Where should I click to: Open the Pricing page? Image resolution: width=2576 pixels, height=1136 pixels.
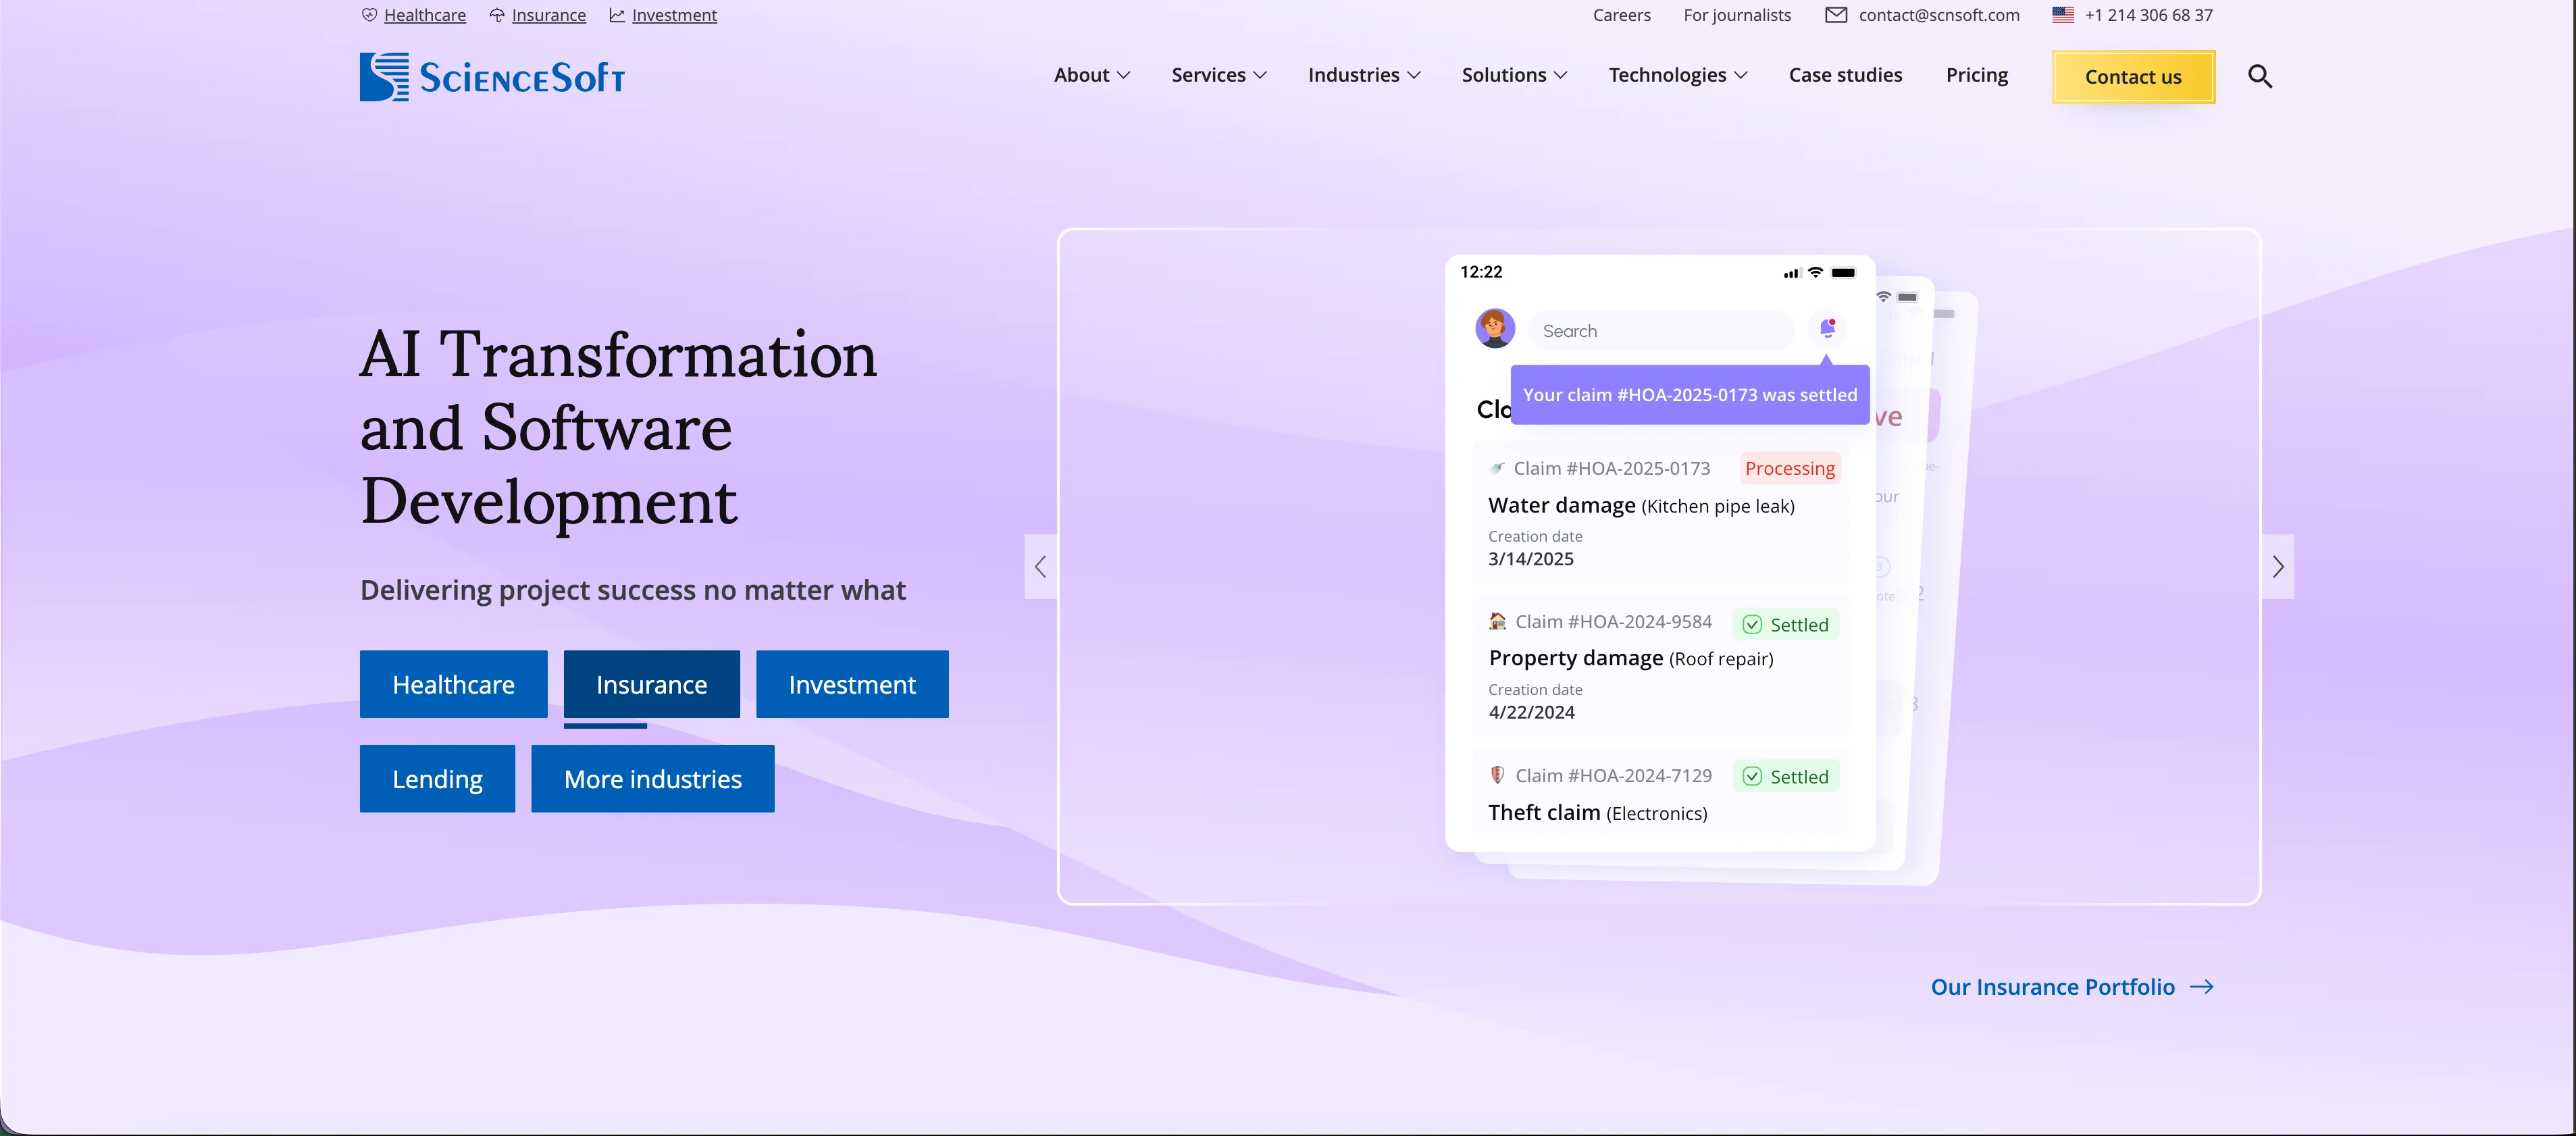[1976, 75]
